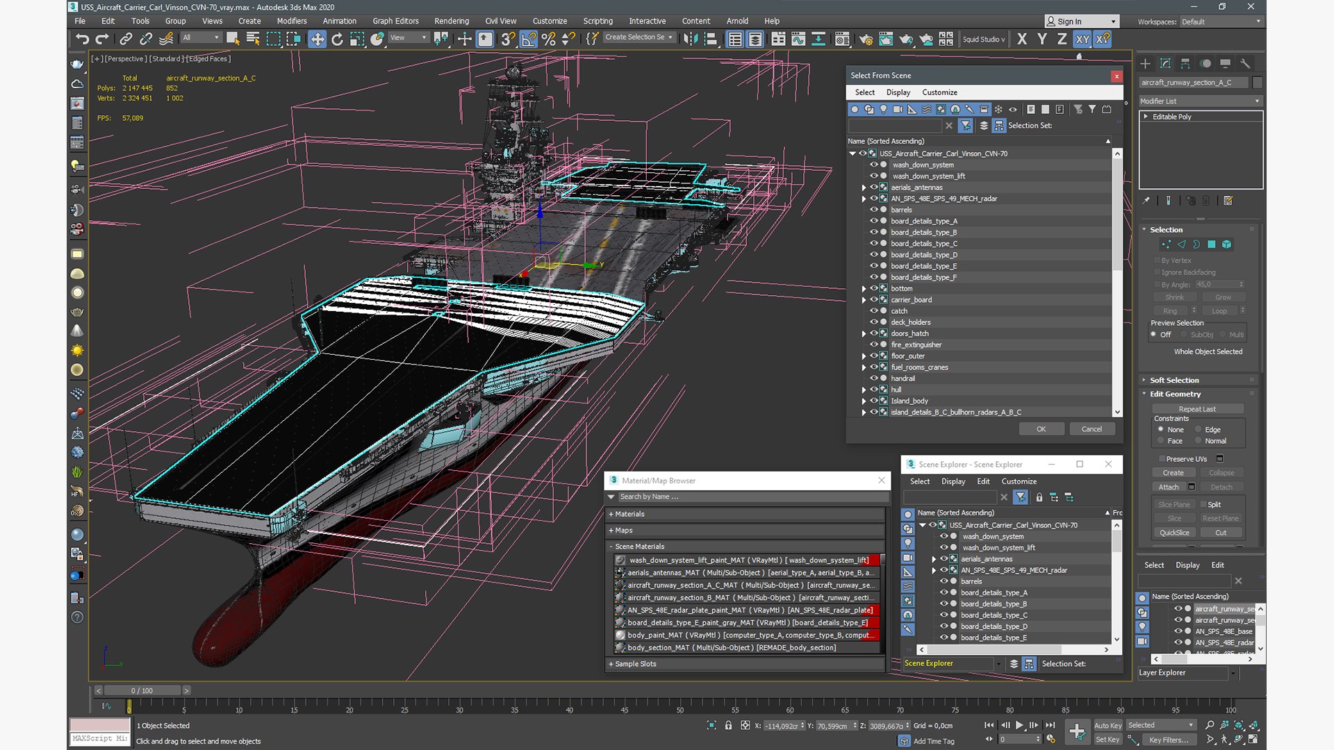Open the Create command panel tab
Viewport: 1334px width, 750px height.
tap(1145, 63)
